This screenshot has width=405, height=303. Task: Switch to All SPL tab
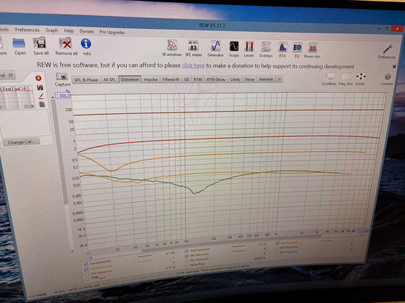110,80
